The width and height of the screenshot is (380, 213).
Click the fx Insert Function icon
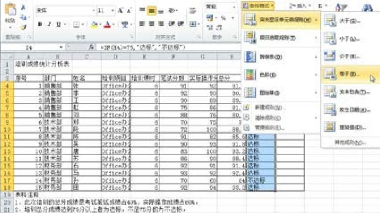point(91,47)
